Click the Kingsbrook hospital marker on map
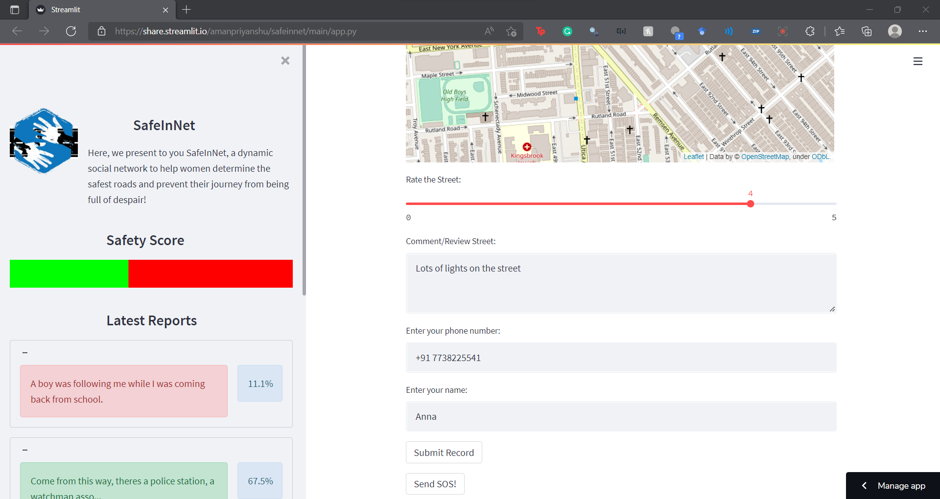This screenshot has width=940, height=499. 527,147
